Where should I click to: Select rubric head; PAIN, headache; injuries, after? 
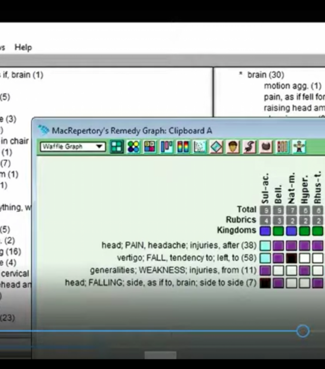click(x=179, y=245)
